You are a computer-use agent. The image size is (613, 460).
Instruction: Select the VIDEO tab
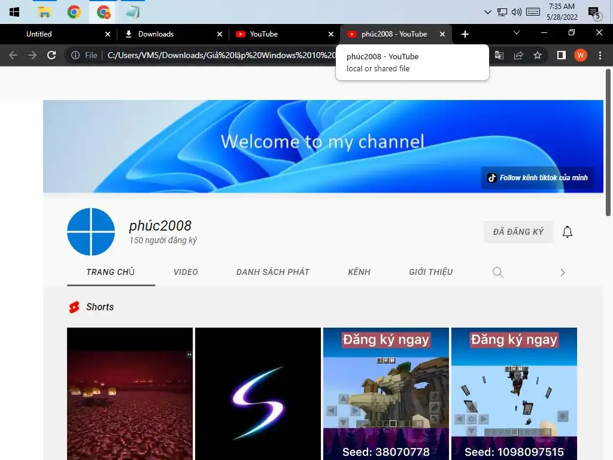186,272
